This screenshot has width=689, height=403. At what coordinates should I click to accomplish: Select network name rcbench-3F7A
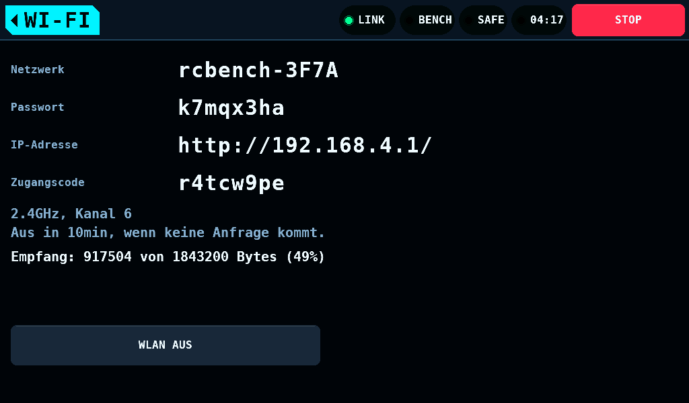tap(258, 70)
